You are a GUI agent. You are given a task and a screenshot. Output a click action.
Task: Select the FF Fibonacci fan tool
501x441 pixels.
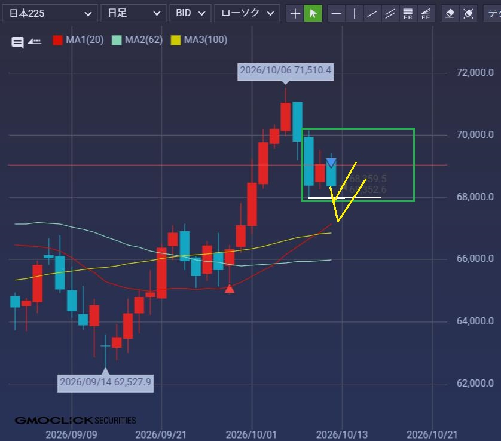(426, 13)
